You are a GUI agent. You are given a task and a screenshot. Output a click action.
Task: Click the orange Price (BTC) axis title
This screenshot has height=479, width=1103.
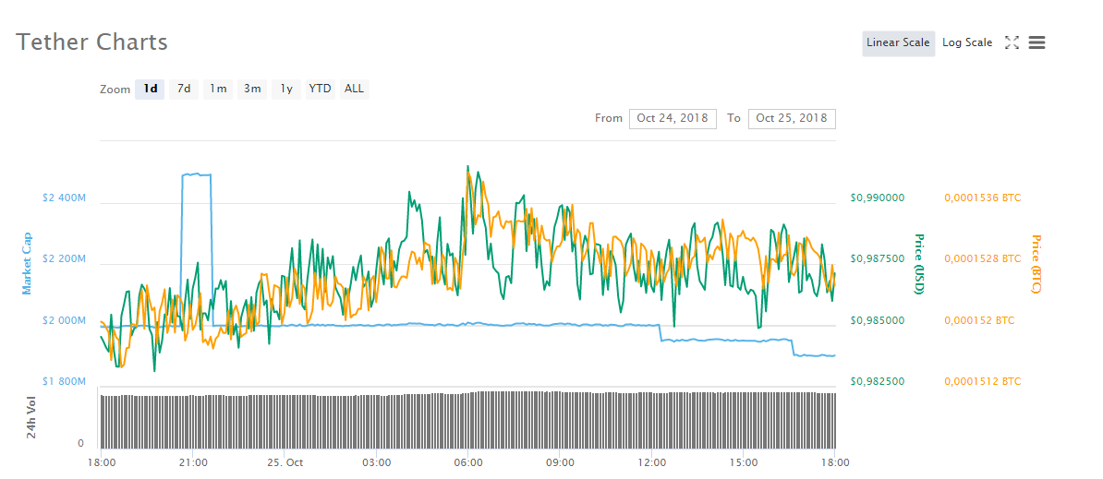coord(1036,264)
